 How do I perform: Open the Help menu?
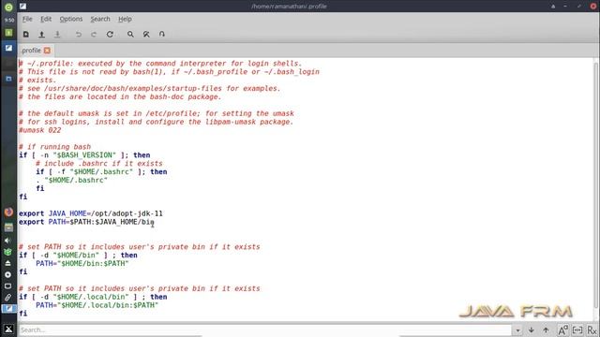(x=125, y=19)
